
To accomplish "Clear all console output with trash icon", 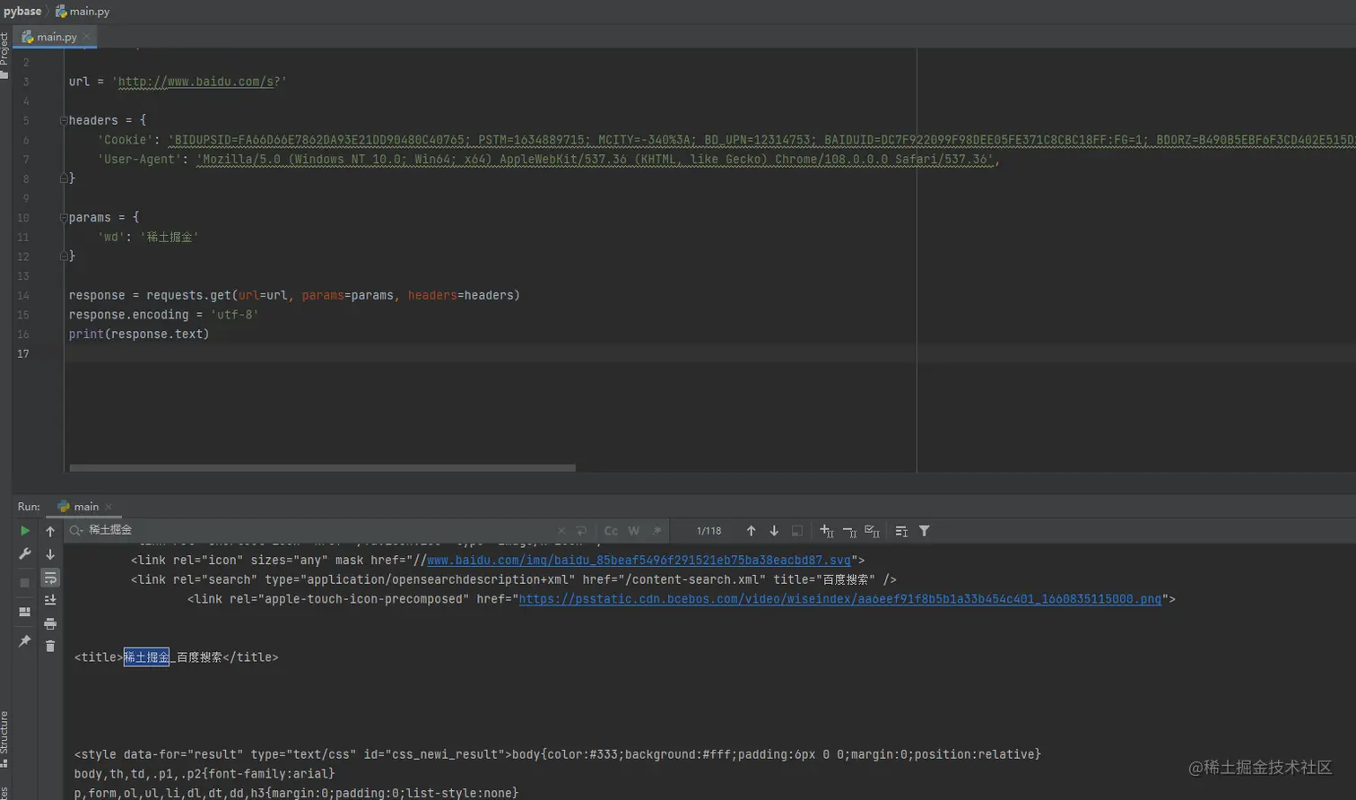I will (x=50, y=646).
